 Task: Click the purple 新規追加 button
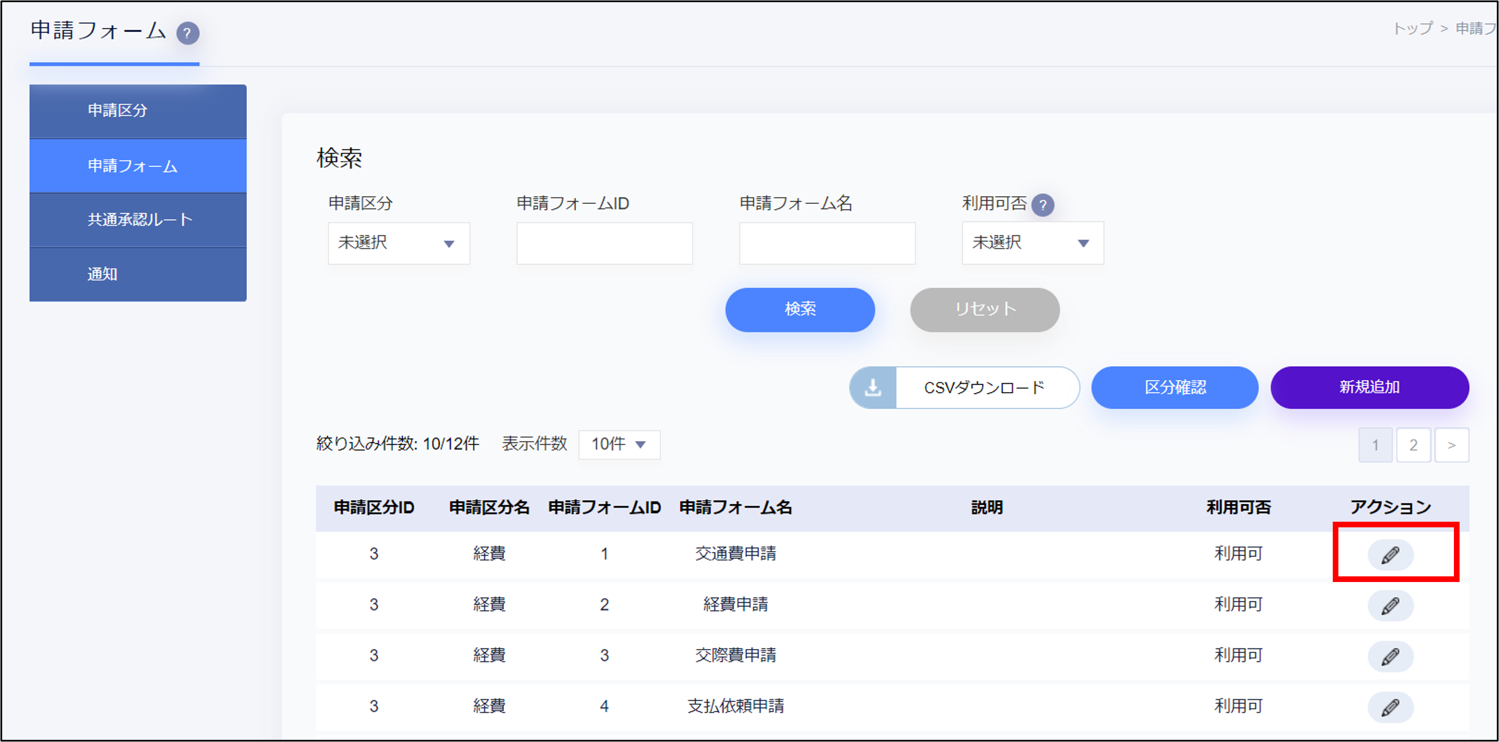click(x=1369, y=388)
